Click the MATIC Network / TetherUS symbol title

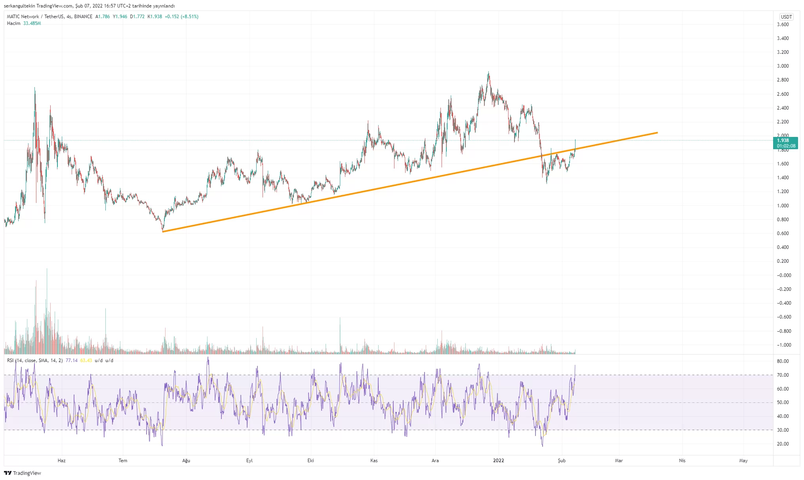[35, 17]
